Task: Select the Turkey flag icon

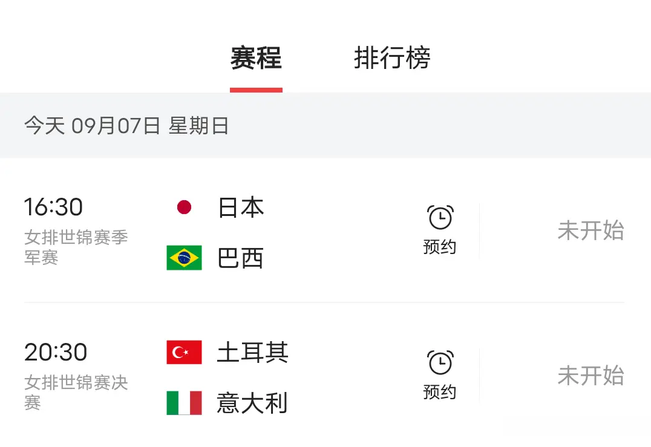Action: [183, 353]
